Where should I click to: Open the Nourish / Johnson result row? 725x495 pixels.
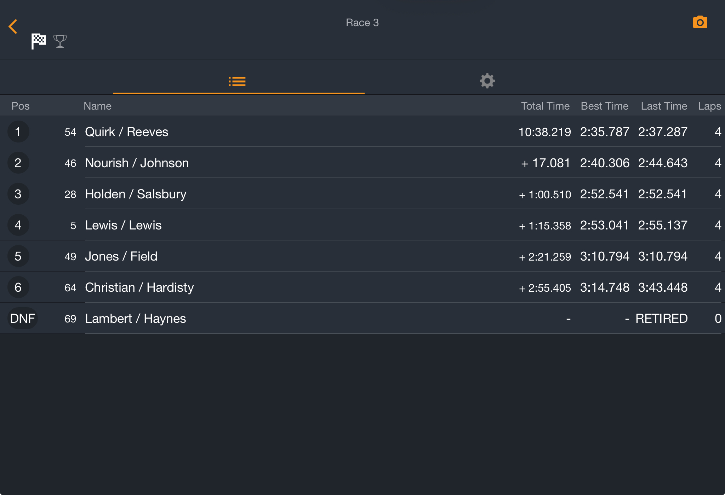coord(362,163)
